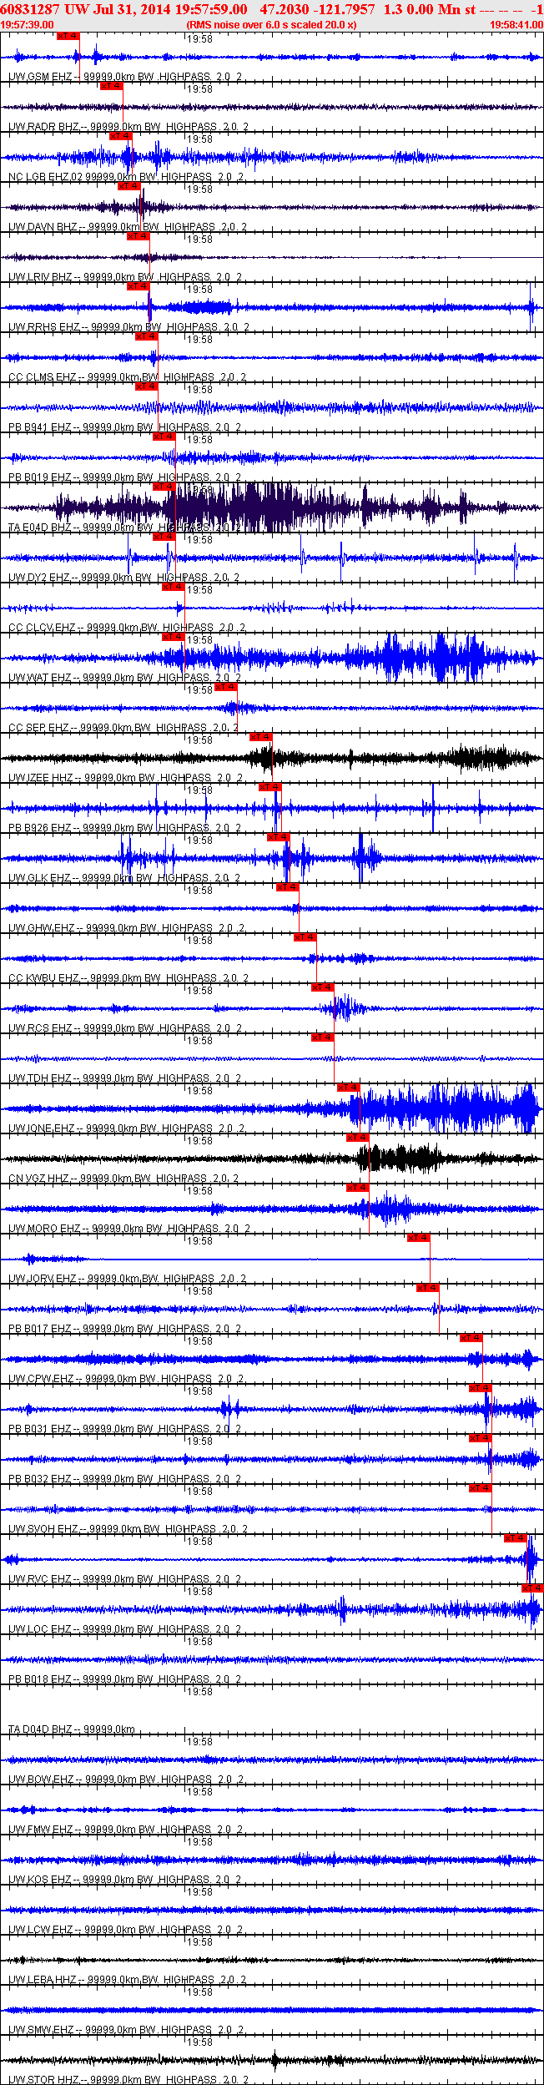
Task: Select the UW.RCS pick flag
Action: pos(323,987)
